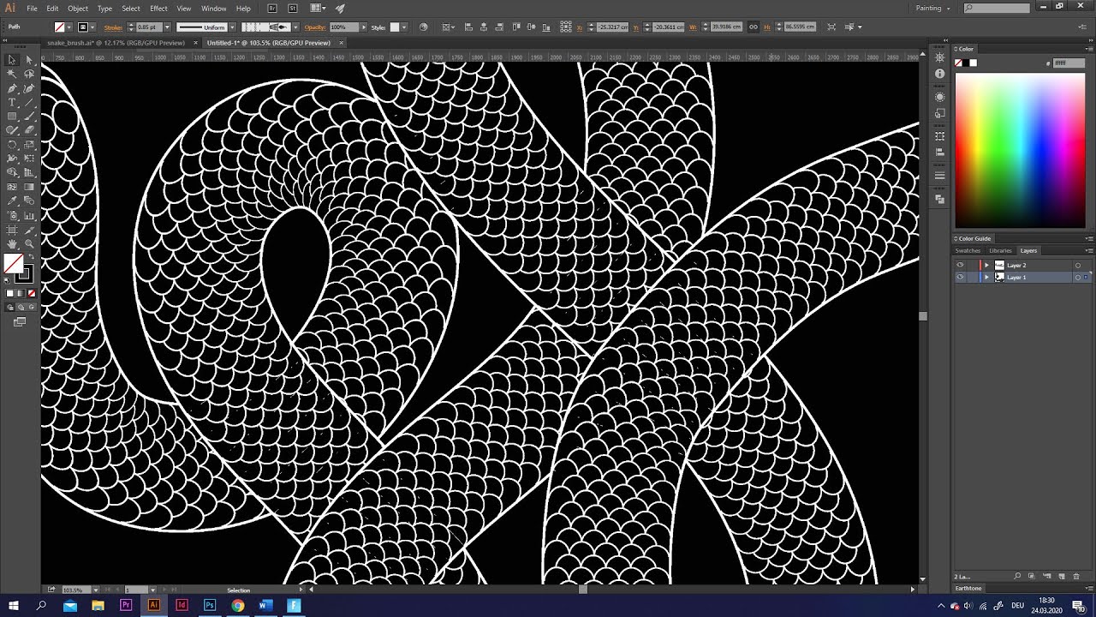This screenshot has width=1096, height=617.
Task: Create a new layer in the Layers panel
Action: 1061,576
